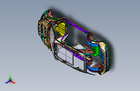The width and height of the screenshot is (140, 91).
Task: Click the blue Z axis of the orientation triad
Action: tap(8, 82)
